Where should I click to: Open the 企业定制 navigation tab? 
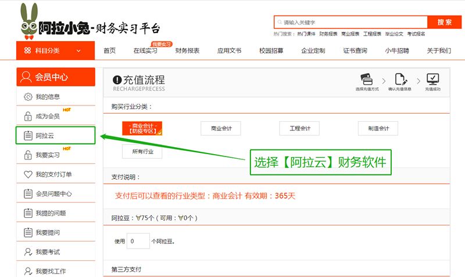pos(313,50)
